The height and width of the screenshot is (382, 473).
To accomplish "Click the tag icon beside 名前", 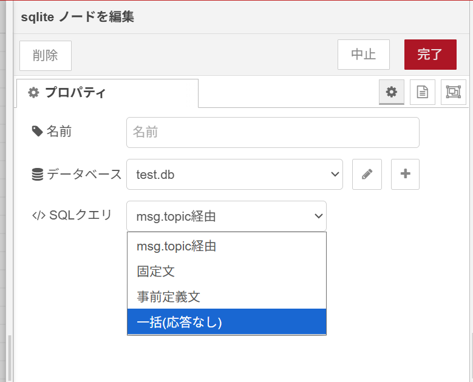I will pyautogui.click(x=37, y=131).
